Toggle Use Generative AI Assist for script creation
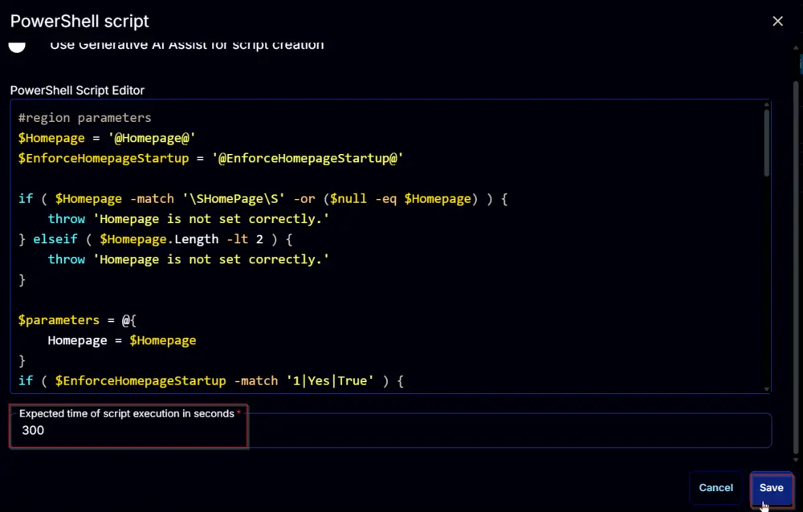Viewport: 803px width, 512px height. click(17, 46)
